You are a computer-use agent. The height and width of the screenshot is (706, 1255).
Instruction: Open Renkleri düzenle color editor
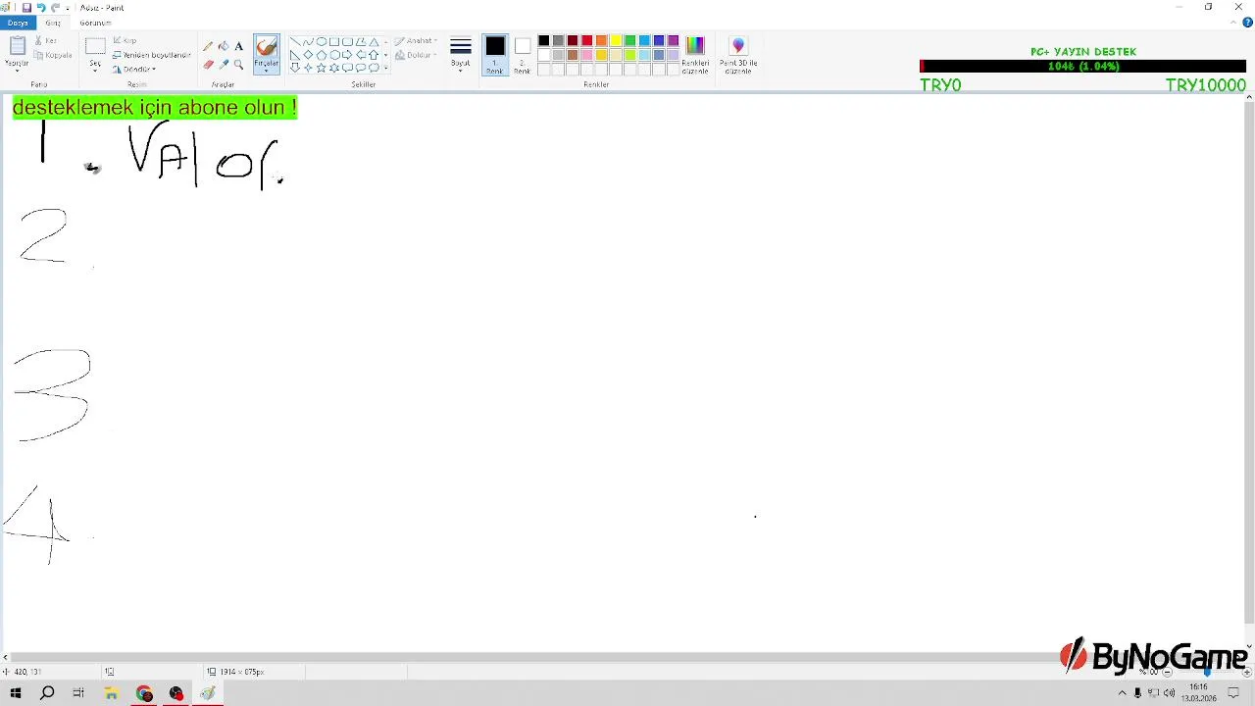pos(695,54)
